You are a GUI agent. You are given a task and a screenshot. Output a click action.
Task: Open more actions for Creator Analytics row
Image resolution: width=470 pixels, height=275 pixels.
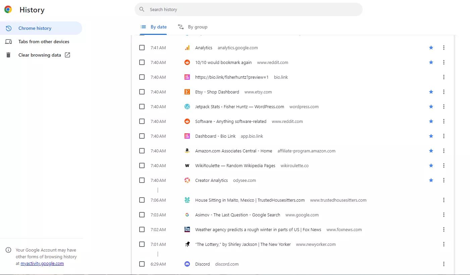click(x=443, y=180)
